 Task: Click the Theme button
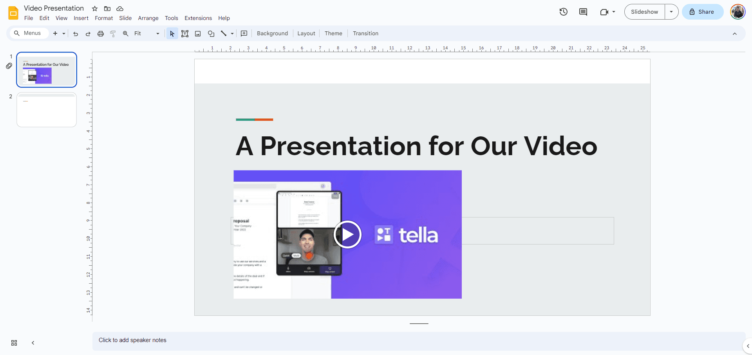(x=333, y=34)
